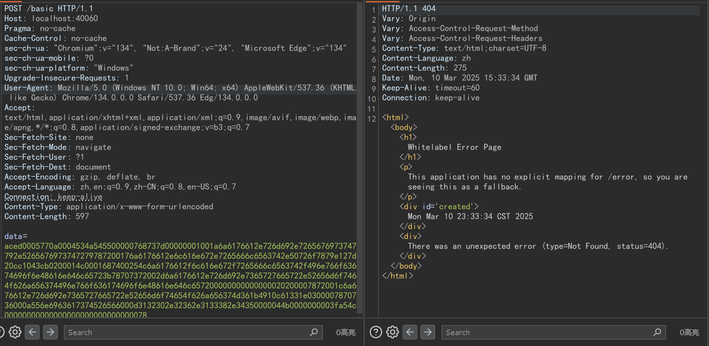Image resolution: width=709 pixels, height=346 pixels.
Task: Click line number 12 in response gutter
Action: click(372, 119)
